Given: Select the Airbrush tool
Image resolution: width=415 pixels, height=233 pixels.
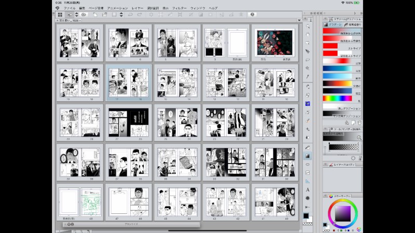Looking at the screenshot, I should coord(308,112).
